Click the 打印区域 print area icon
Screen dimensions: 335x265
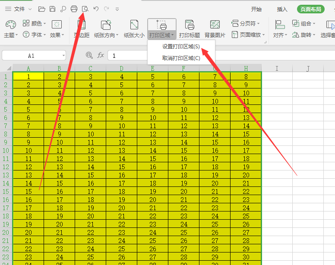point(162,25)
